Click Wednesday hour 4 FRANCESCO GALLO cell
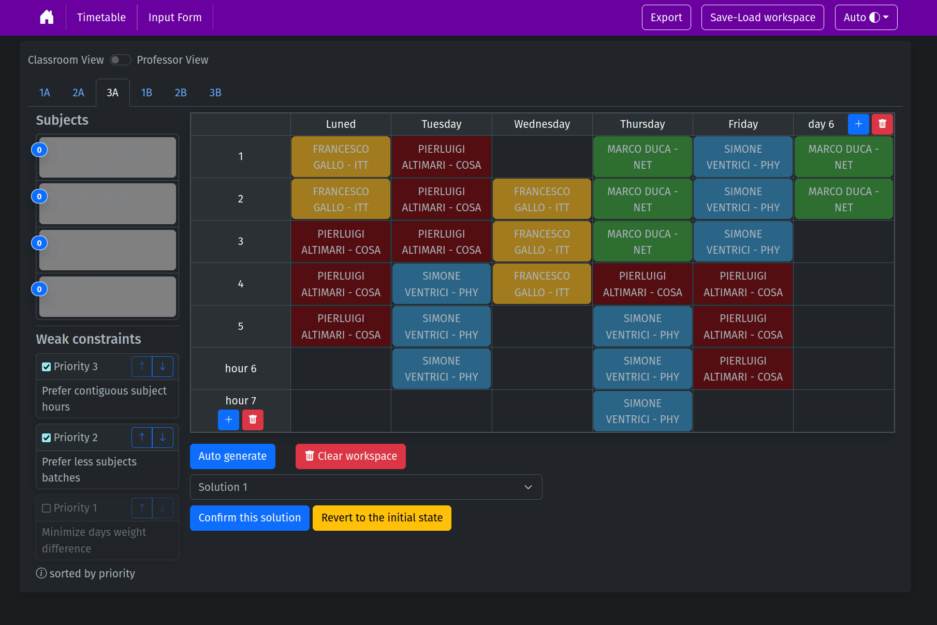The width and height of the screenshot is (937, 625). 542,284
